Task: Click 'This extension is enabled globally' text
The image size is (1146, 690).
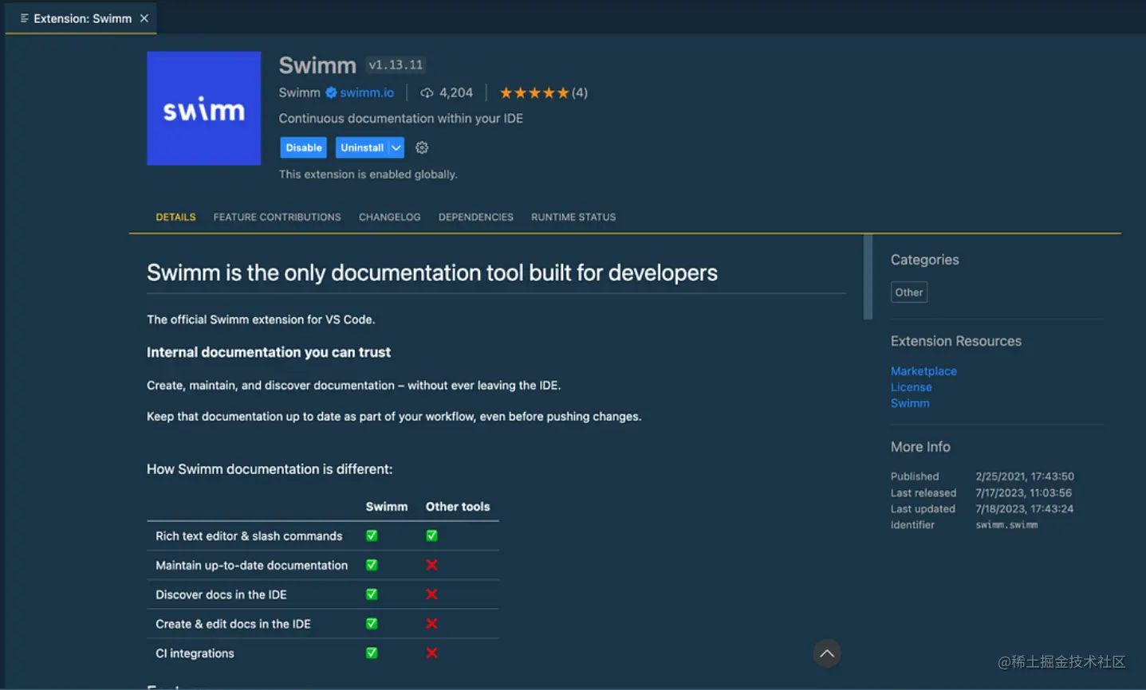Action: coord(368,174)
